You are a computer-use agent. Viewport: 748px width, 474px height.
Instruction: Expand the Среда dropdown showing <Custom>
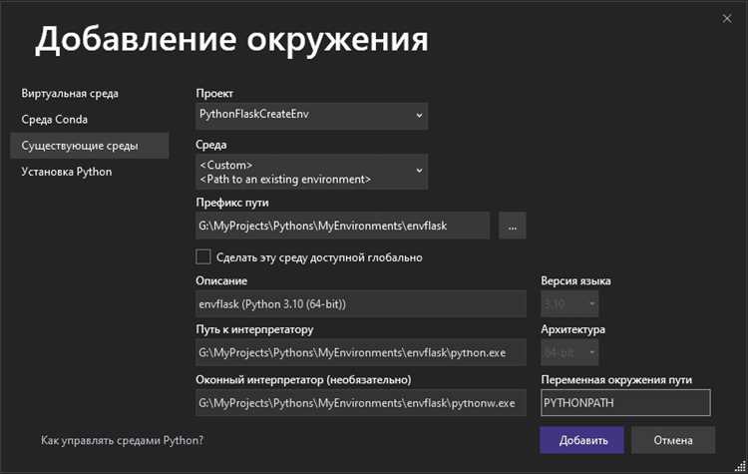pyautogui.click(x=311, y=172)
